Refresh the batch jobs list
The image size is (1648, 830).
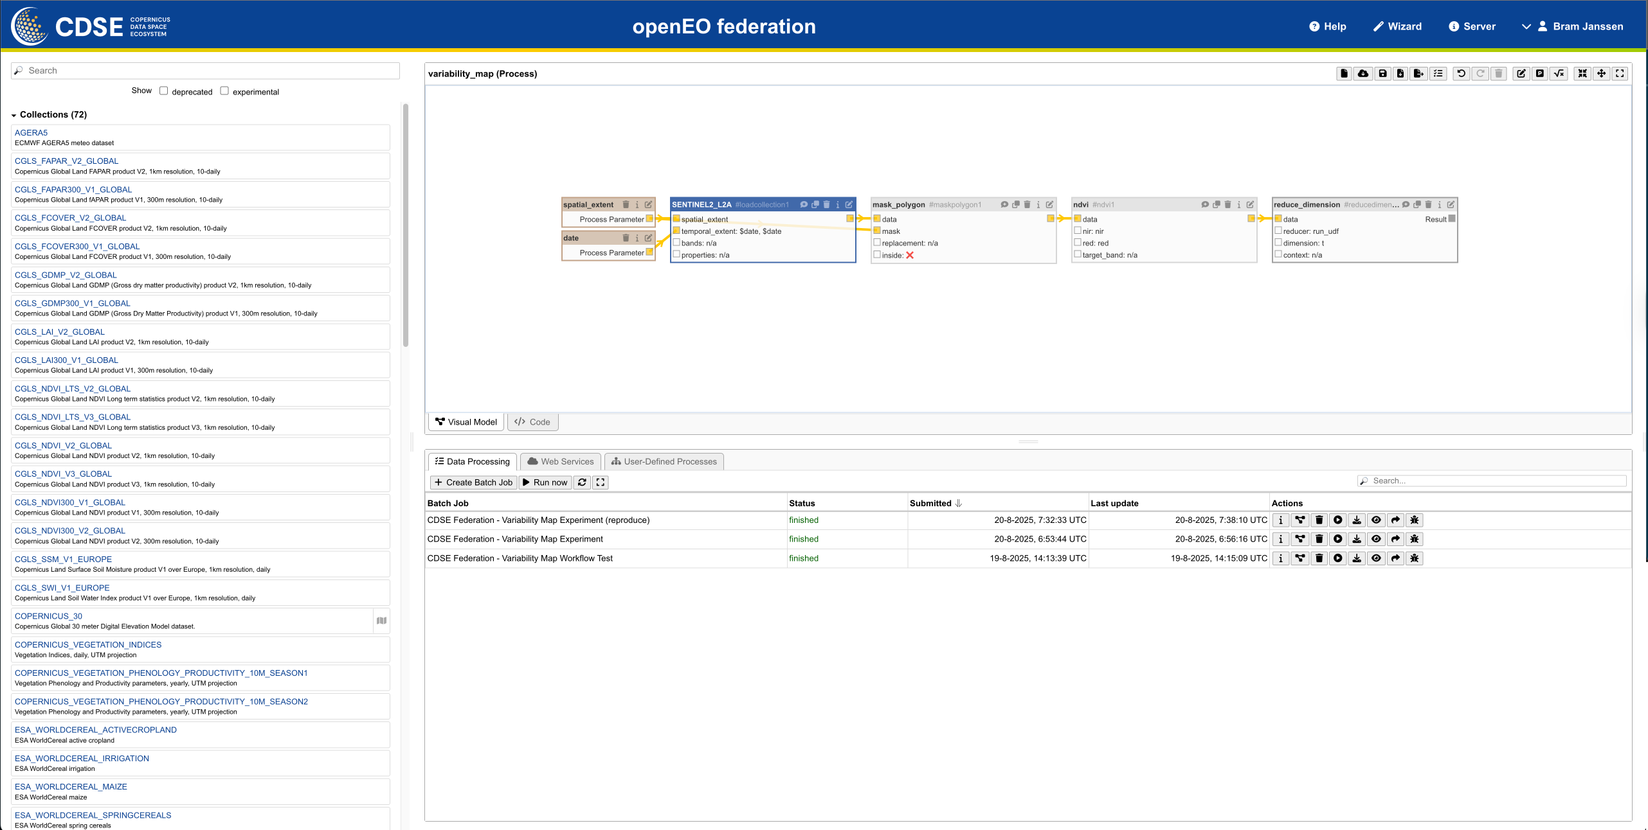(581, 482)
